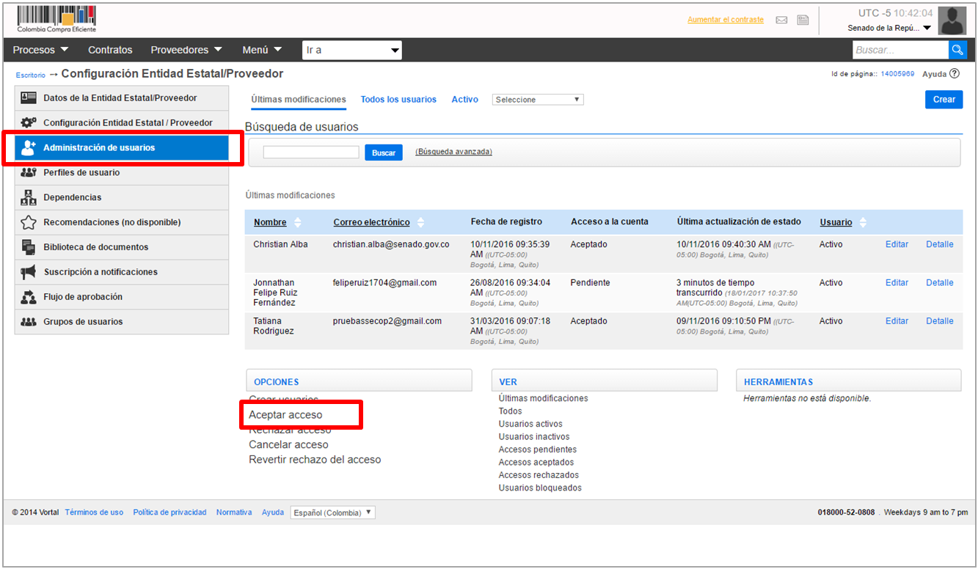The image size is (978, 569).
Task: Open Perfiles de usuario section
Action: coord(122,172)
